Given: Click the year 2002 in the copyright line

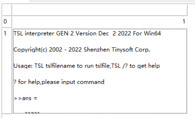Looking at the screenshot, I should [x=56, y=50].
